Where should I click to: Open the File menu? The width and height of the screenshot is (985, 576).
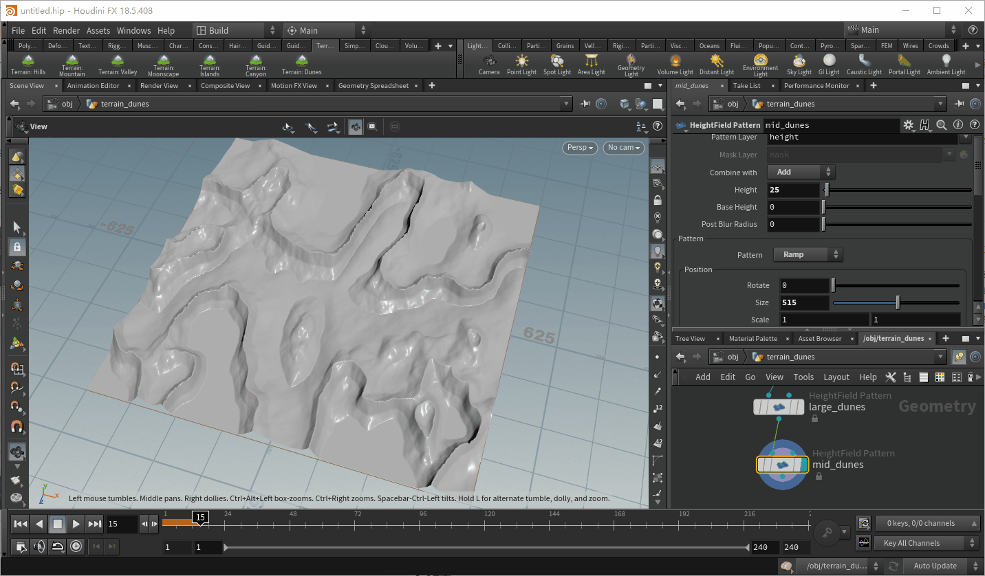tap(19, 30)
